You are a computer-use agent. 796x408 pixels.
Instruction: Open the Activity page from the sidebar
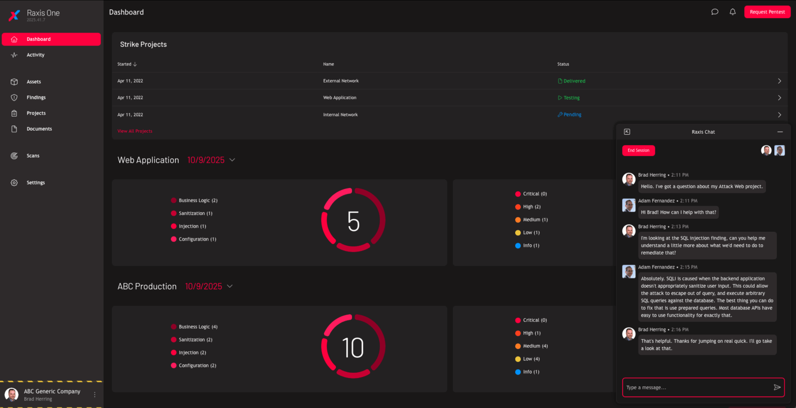pos(35,54)
